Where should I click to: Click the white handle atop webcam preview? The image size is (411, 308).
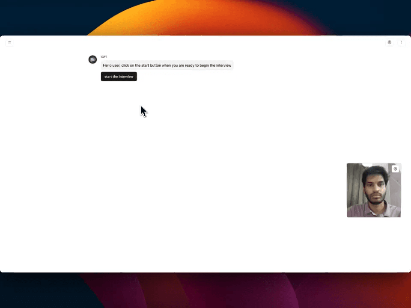pyautogui.click(x=367, y=165)
